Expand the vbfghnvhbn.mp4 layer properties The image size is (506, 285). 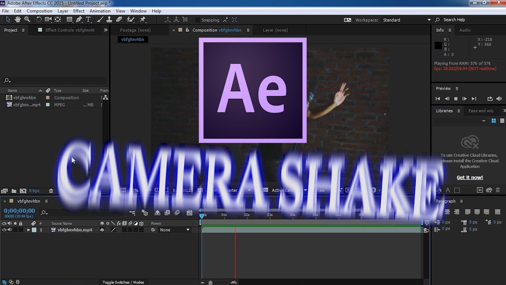point(28,230)
